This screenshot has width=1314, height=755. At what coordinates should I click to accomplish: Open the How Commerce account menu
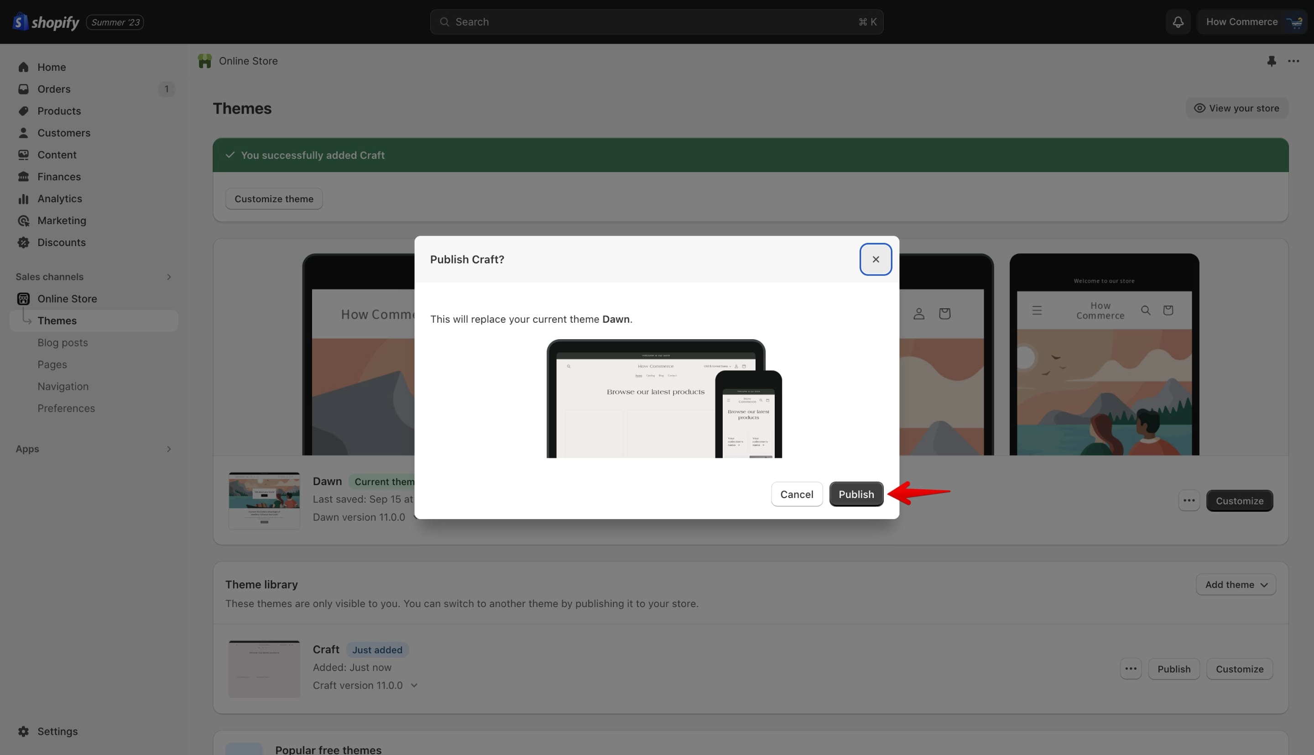click(1252, 22)
